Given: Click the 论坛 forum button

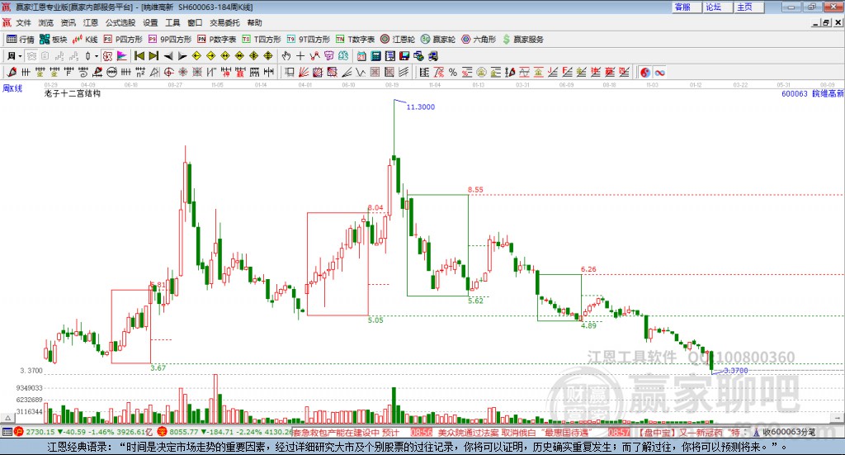Looking at the screenshot, I should click(717, 7).
